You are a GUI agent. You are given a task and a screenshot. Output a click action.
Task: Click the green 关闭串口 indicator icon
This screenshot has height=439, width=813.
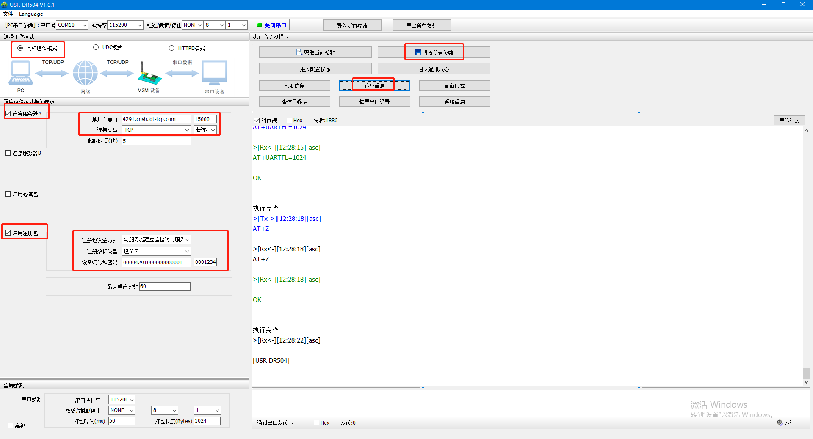tap(260, 25)
